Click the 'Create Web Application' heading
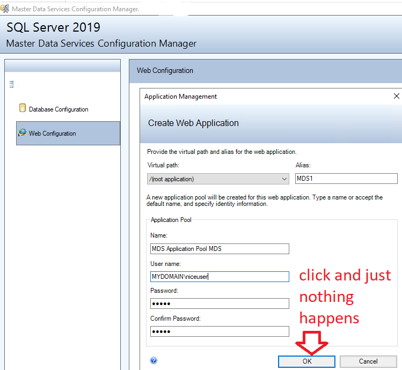The width and height of the screenshot is (402, 370). 193,123
